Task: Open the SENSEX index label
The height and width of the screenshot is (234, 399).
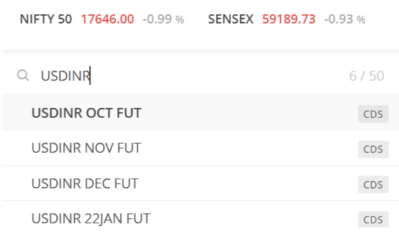Action: 231,19
